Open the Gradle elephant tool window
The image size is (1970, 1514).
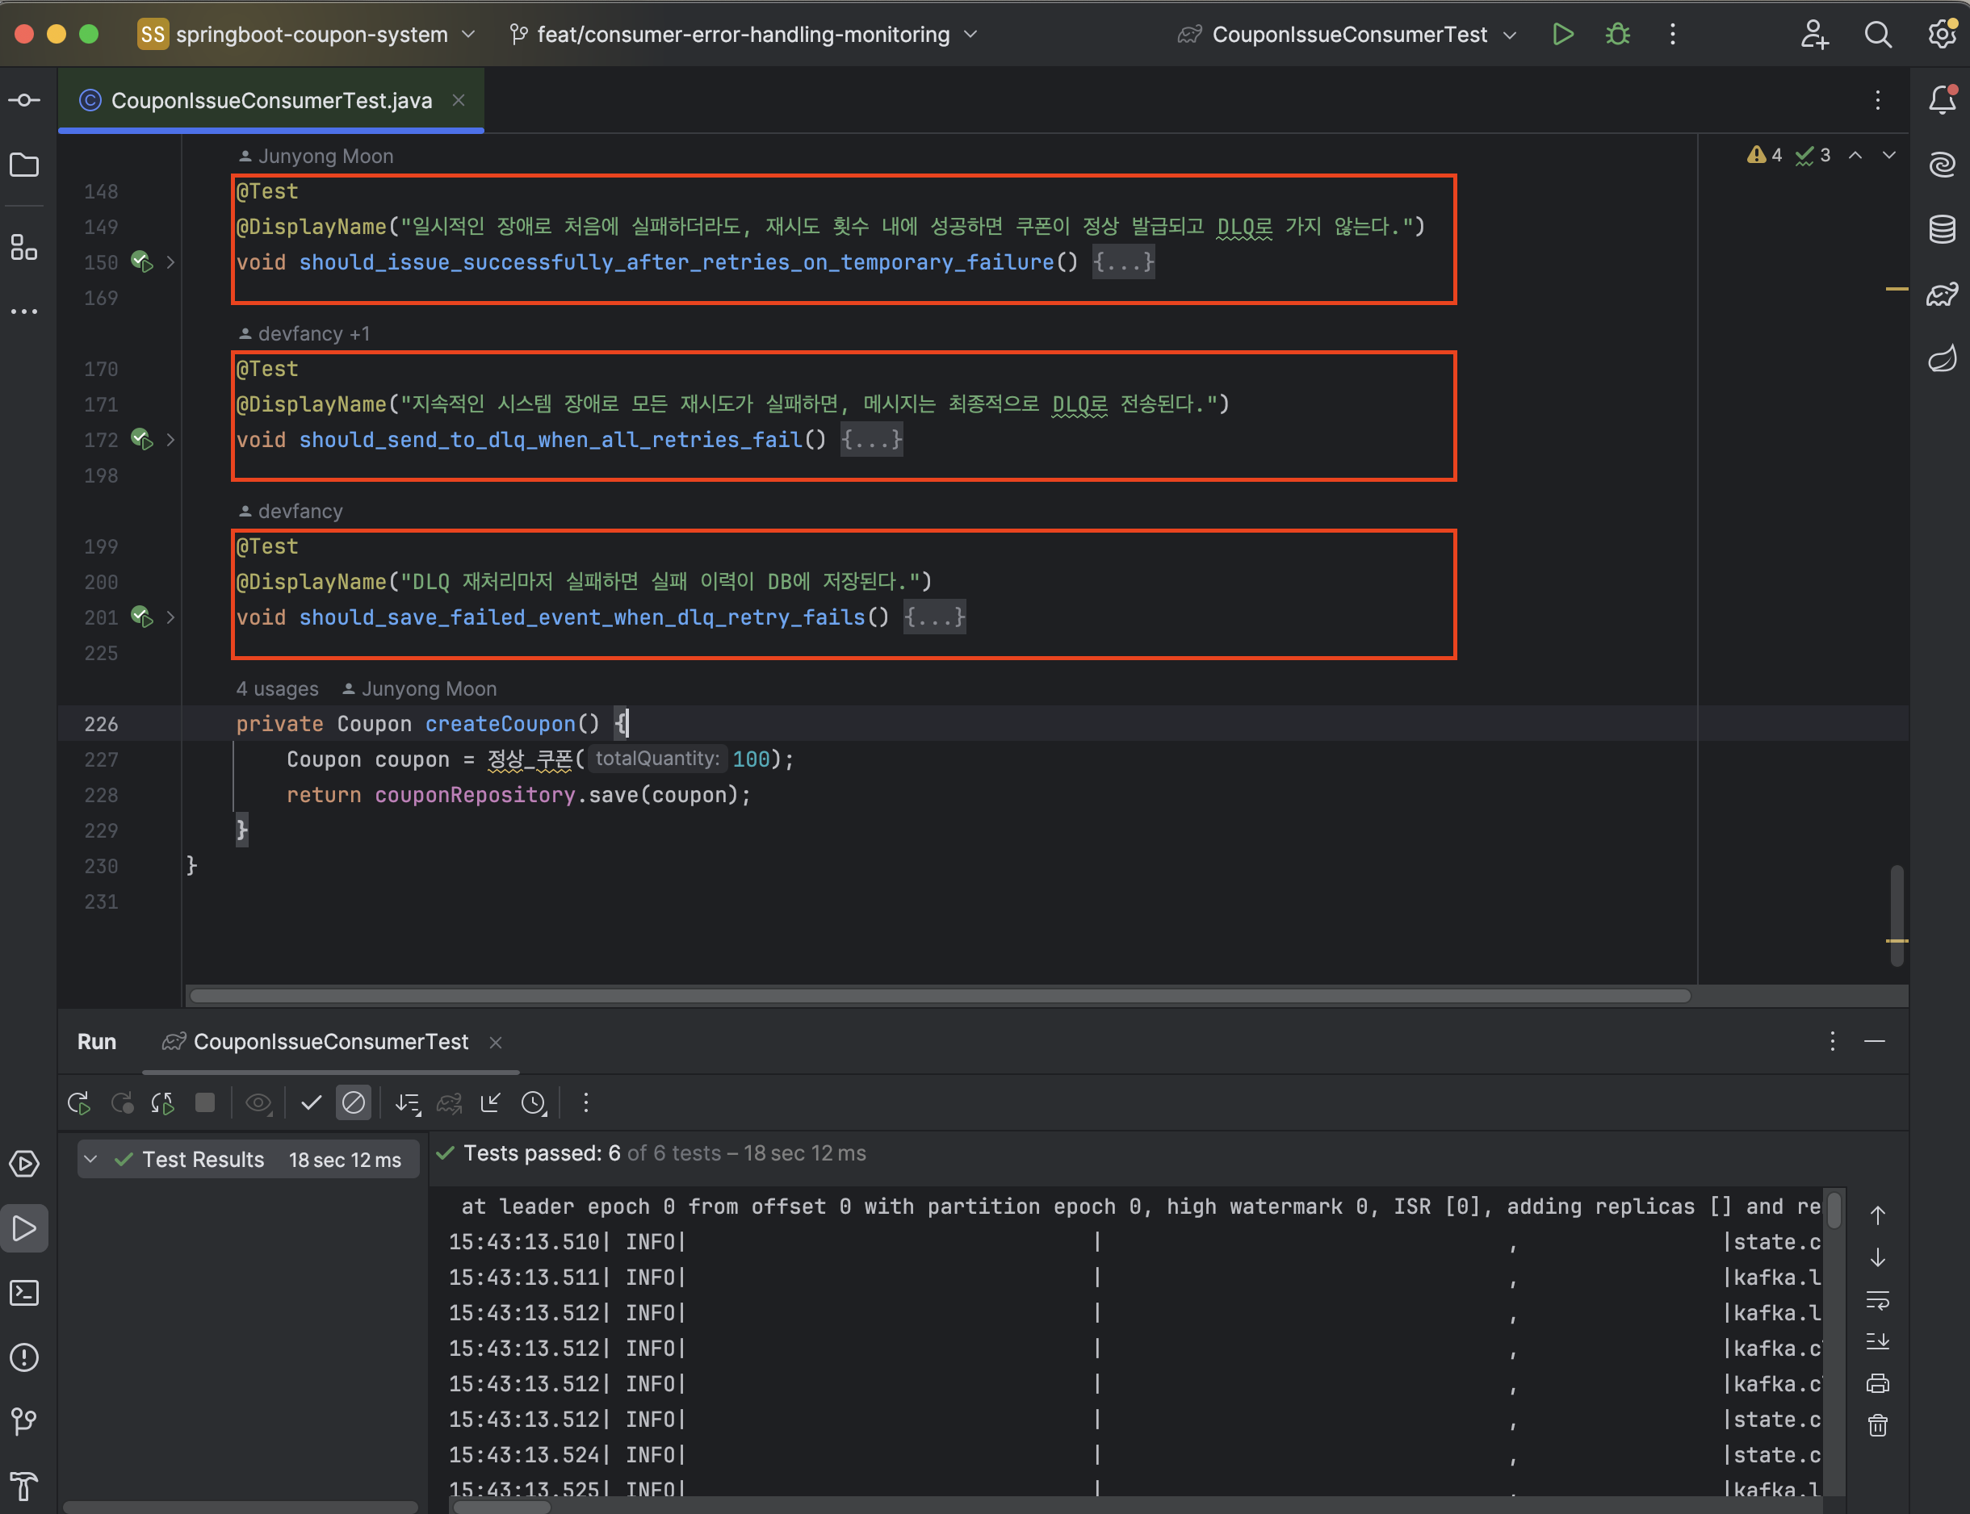pos(1941,294)
